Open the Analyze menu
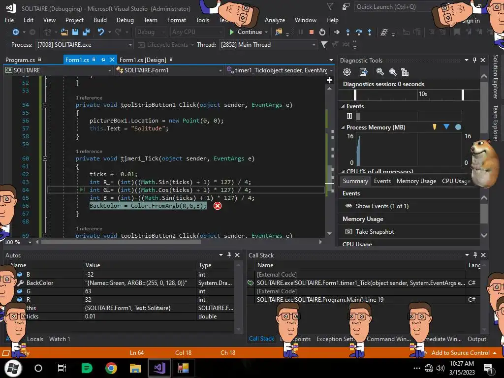 (275, 20)
